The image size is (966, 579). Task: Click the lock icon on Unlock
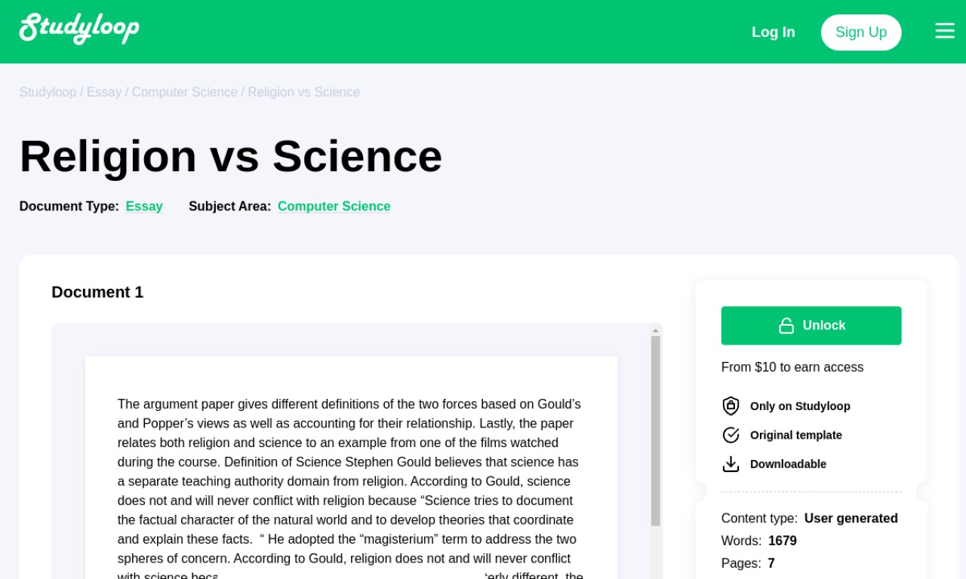click(x=786, y=326)
